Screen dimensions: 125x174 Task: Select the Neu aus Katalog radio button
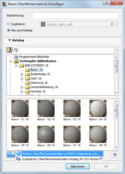(9, 30)
